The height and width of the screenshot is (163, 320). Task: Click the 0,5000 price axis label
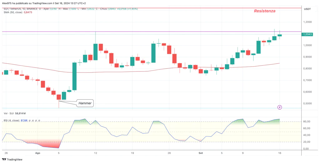[x=308, y=103]
